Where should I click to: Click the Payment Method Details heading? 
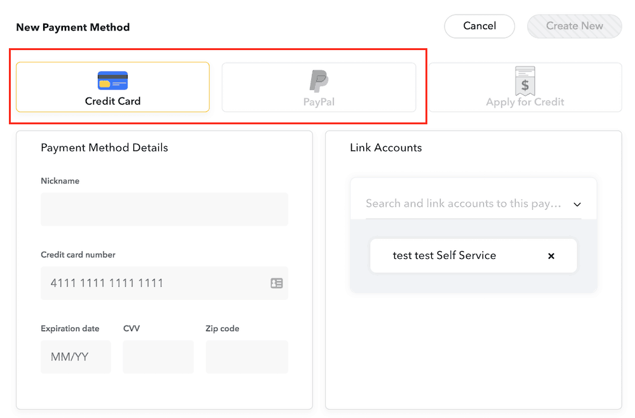tap(104, 148)
